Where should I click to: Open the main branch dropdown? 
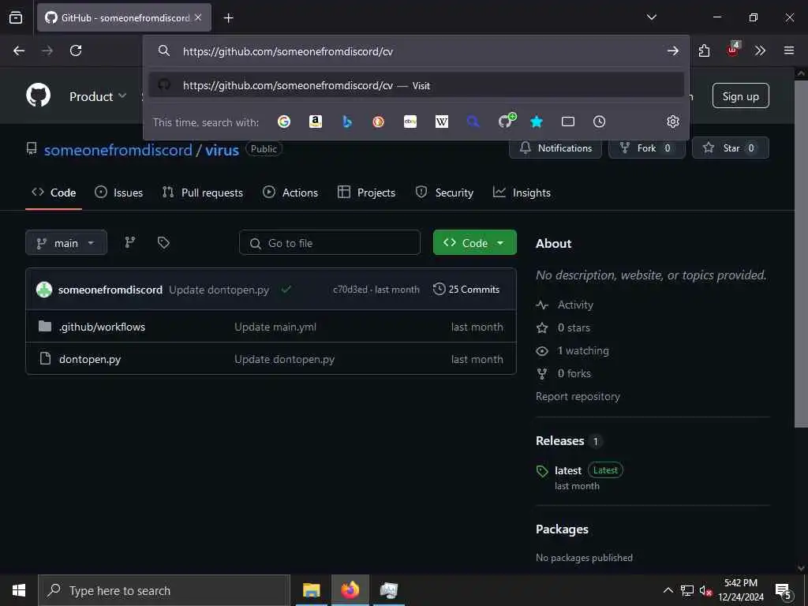(66, 243)
